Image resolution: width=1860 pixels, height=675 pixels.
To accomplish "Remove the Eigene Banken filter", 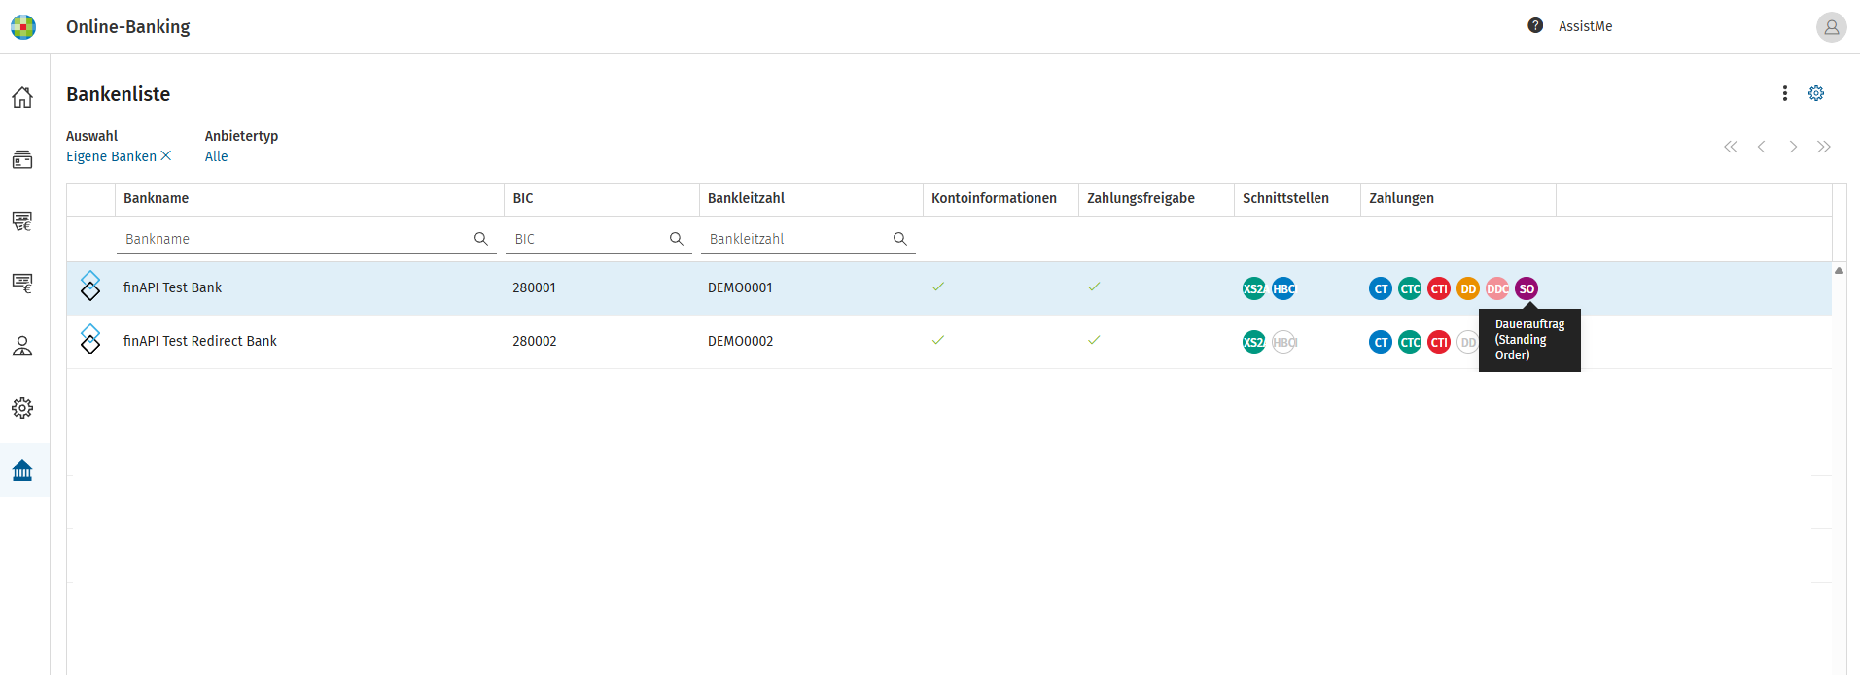I will [166, 155].
